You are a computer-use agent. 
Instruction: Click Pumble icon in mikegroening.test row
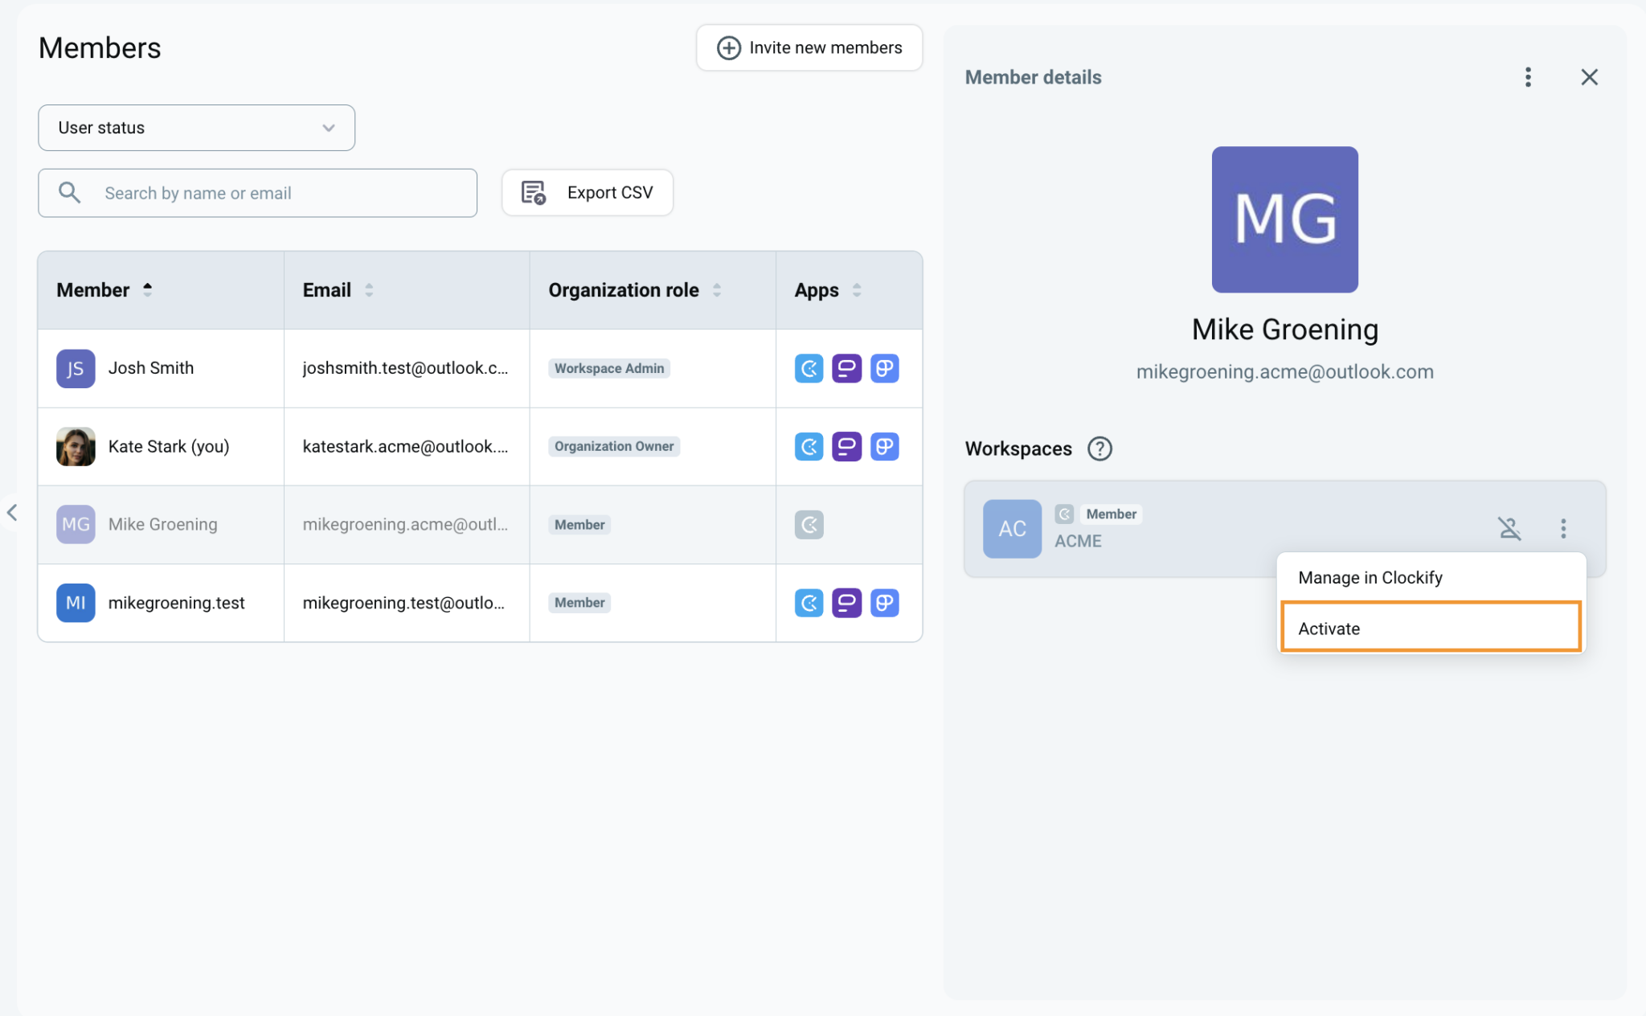[x=846, y=603]
